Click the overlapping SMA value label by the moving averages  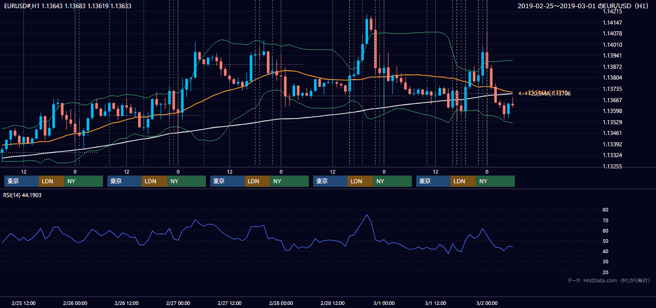[544, 93]
